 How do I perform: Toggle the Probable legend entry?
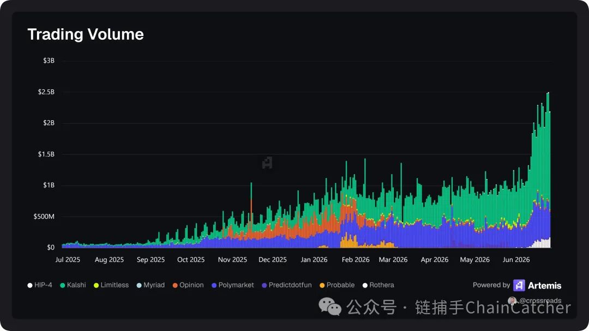pos(338,285)
